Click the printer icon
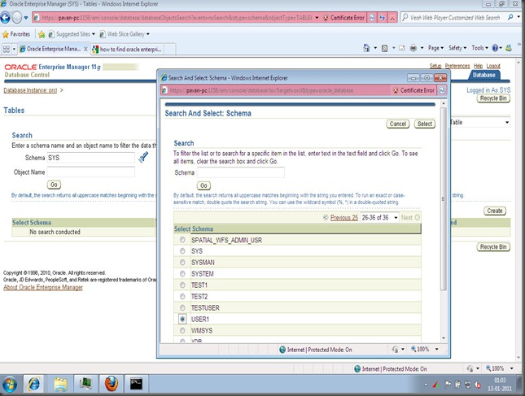Viewport: 525px width, 396px height. click(x=413, y=48)
